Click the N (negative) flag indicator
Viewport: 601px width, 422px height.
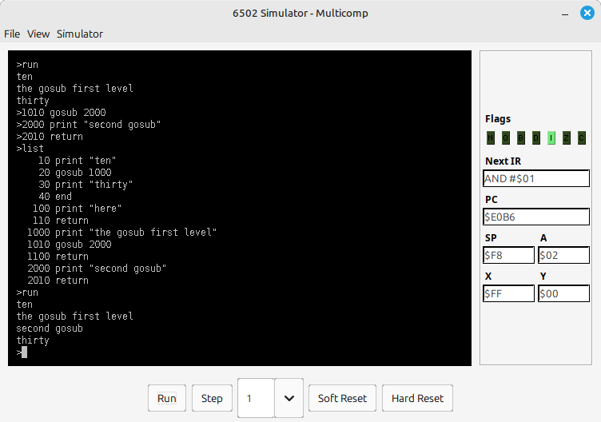pyautogui.click(x=490, y=138)
